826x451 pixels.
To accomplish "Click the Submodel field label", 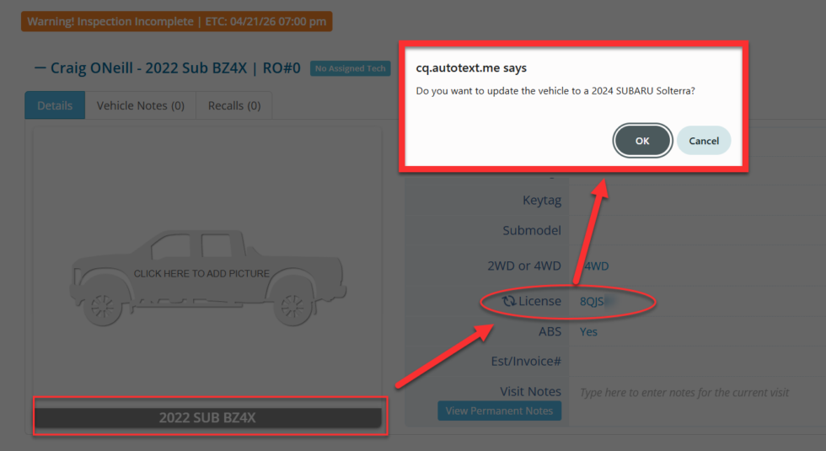I will coord(532,230).
